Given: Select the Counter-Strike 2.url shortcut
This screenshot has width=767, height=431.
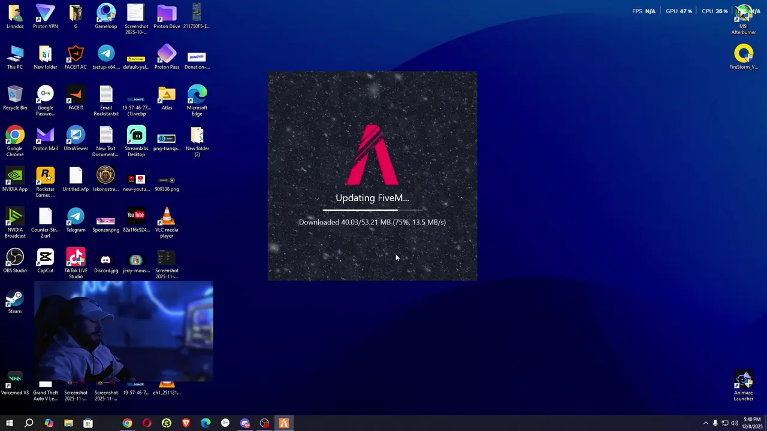Looking at the screenshot, I should (x=46, y=223).
